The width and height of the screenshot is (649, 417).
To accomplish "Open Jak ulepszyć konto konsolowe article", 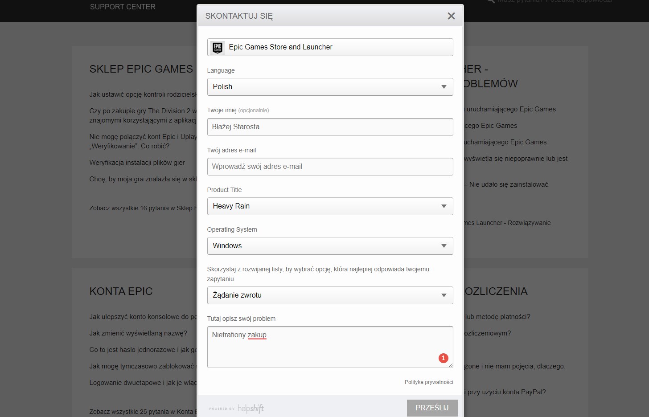I will (x=143, y=317).
